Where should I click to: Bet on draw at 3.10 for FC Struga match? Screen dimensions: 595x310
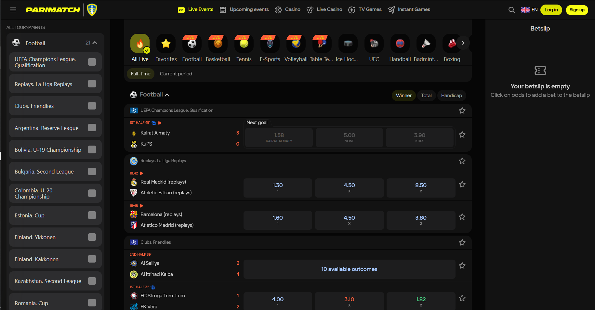(x=349, y=301)
